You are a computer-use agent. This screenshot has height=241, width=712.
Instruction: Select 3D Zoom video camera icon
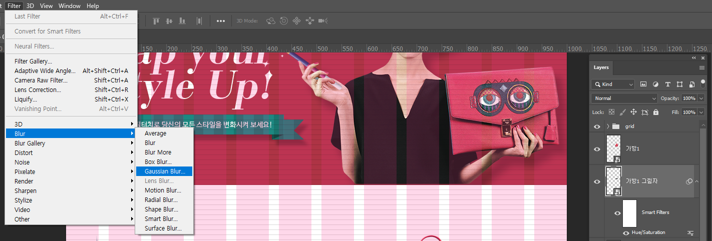pyautogui.click(x=323, y=20)
